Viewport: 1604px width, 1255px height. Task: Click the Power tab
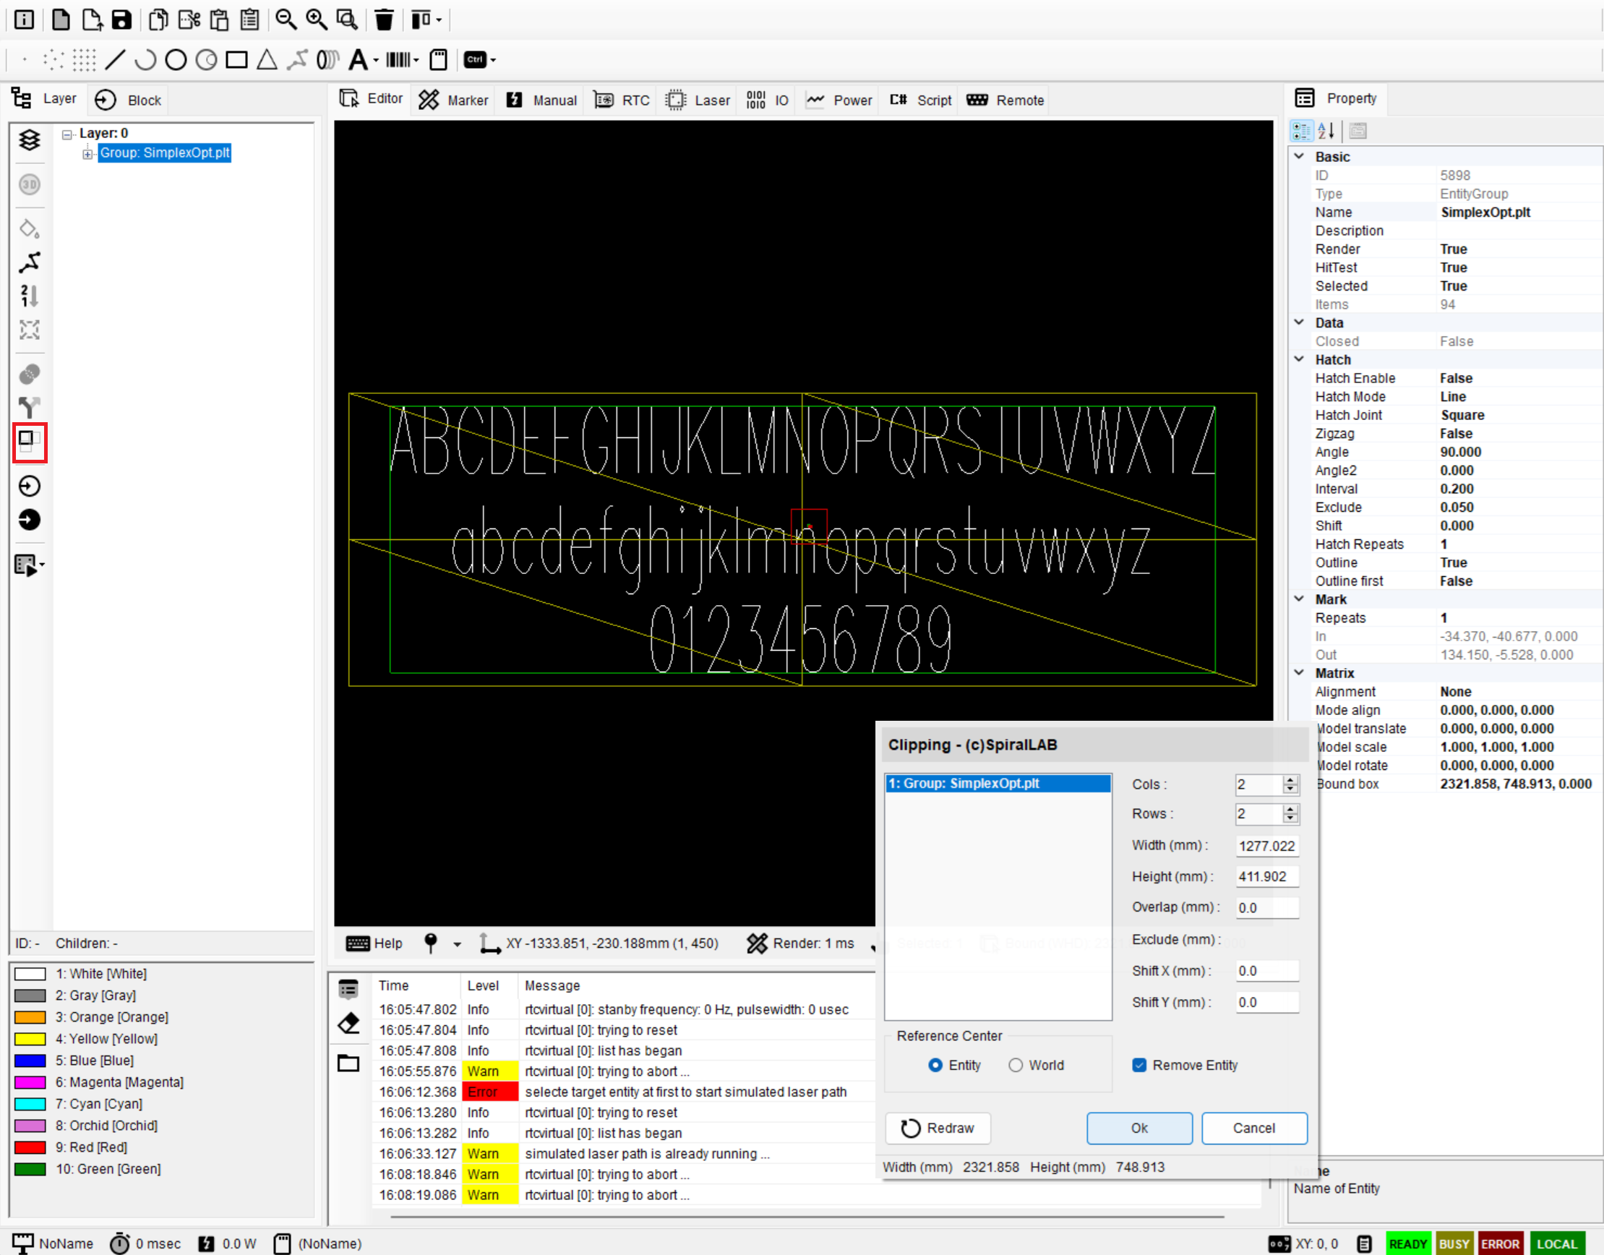(839, 100)
